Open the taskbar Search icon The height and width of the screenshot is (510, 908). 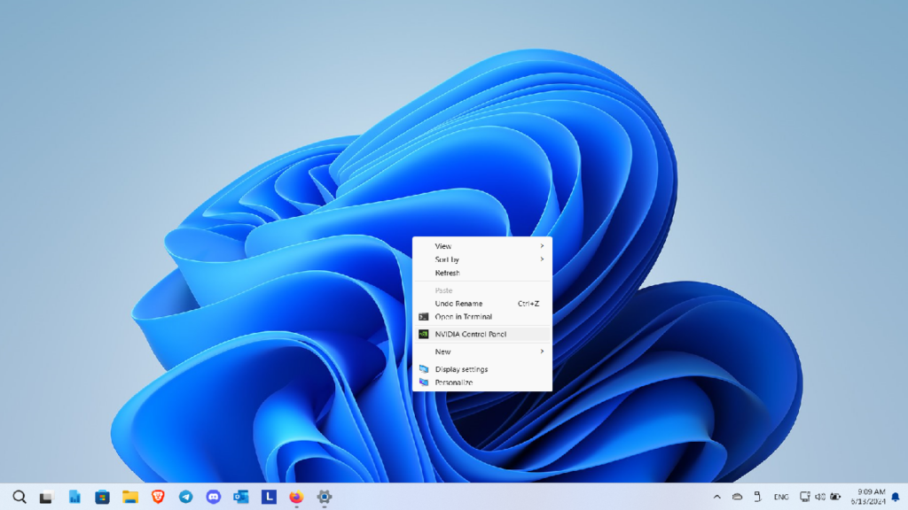point(20,497)
